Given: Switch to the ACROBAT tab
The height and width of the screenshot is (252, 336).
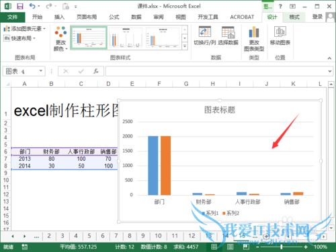Looking at the screenshot, I should click(242, 17).
